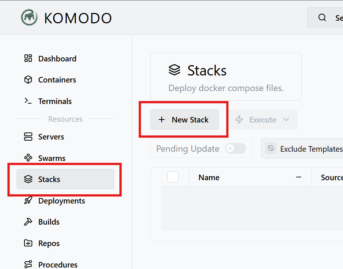Image resolution: width=343 pixels, height=269 pixels.
Task: Check the select-all checkbox in table header
Action: 173,177
